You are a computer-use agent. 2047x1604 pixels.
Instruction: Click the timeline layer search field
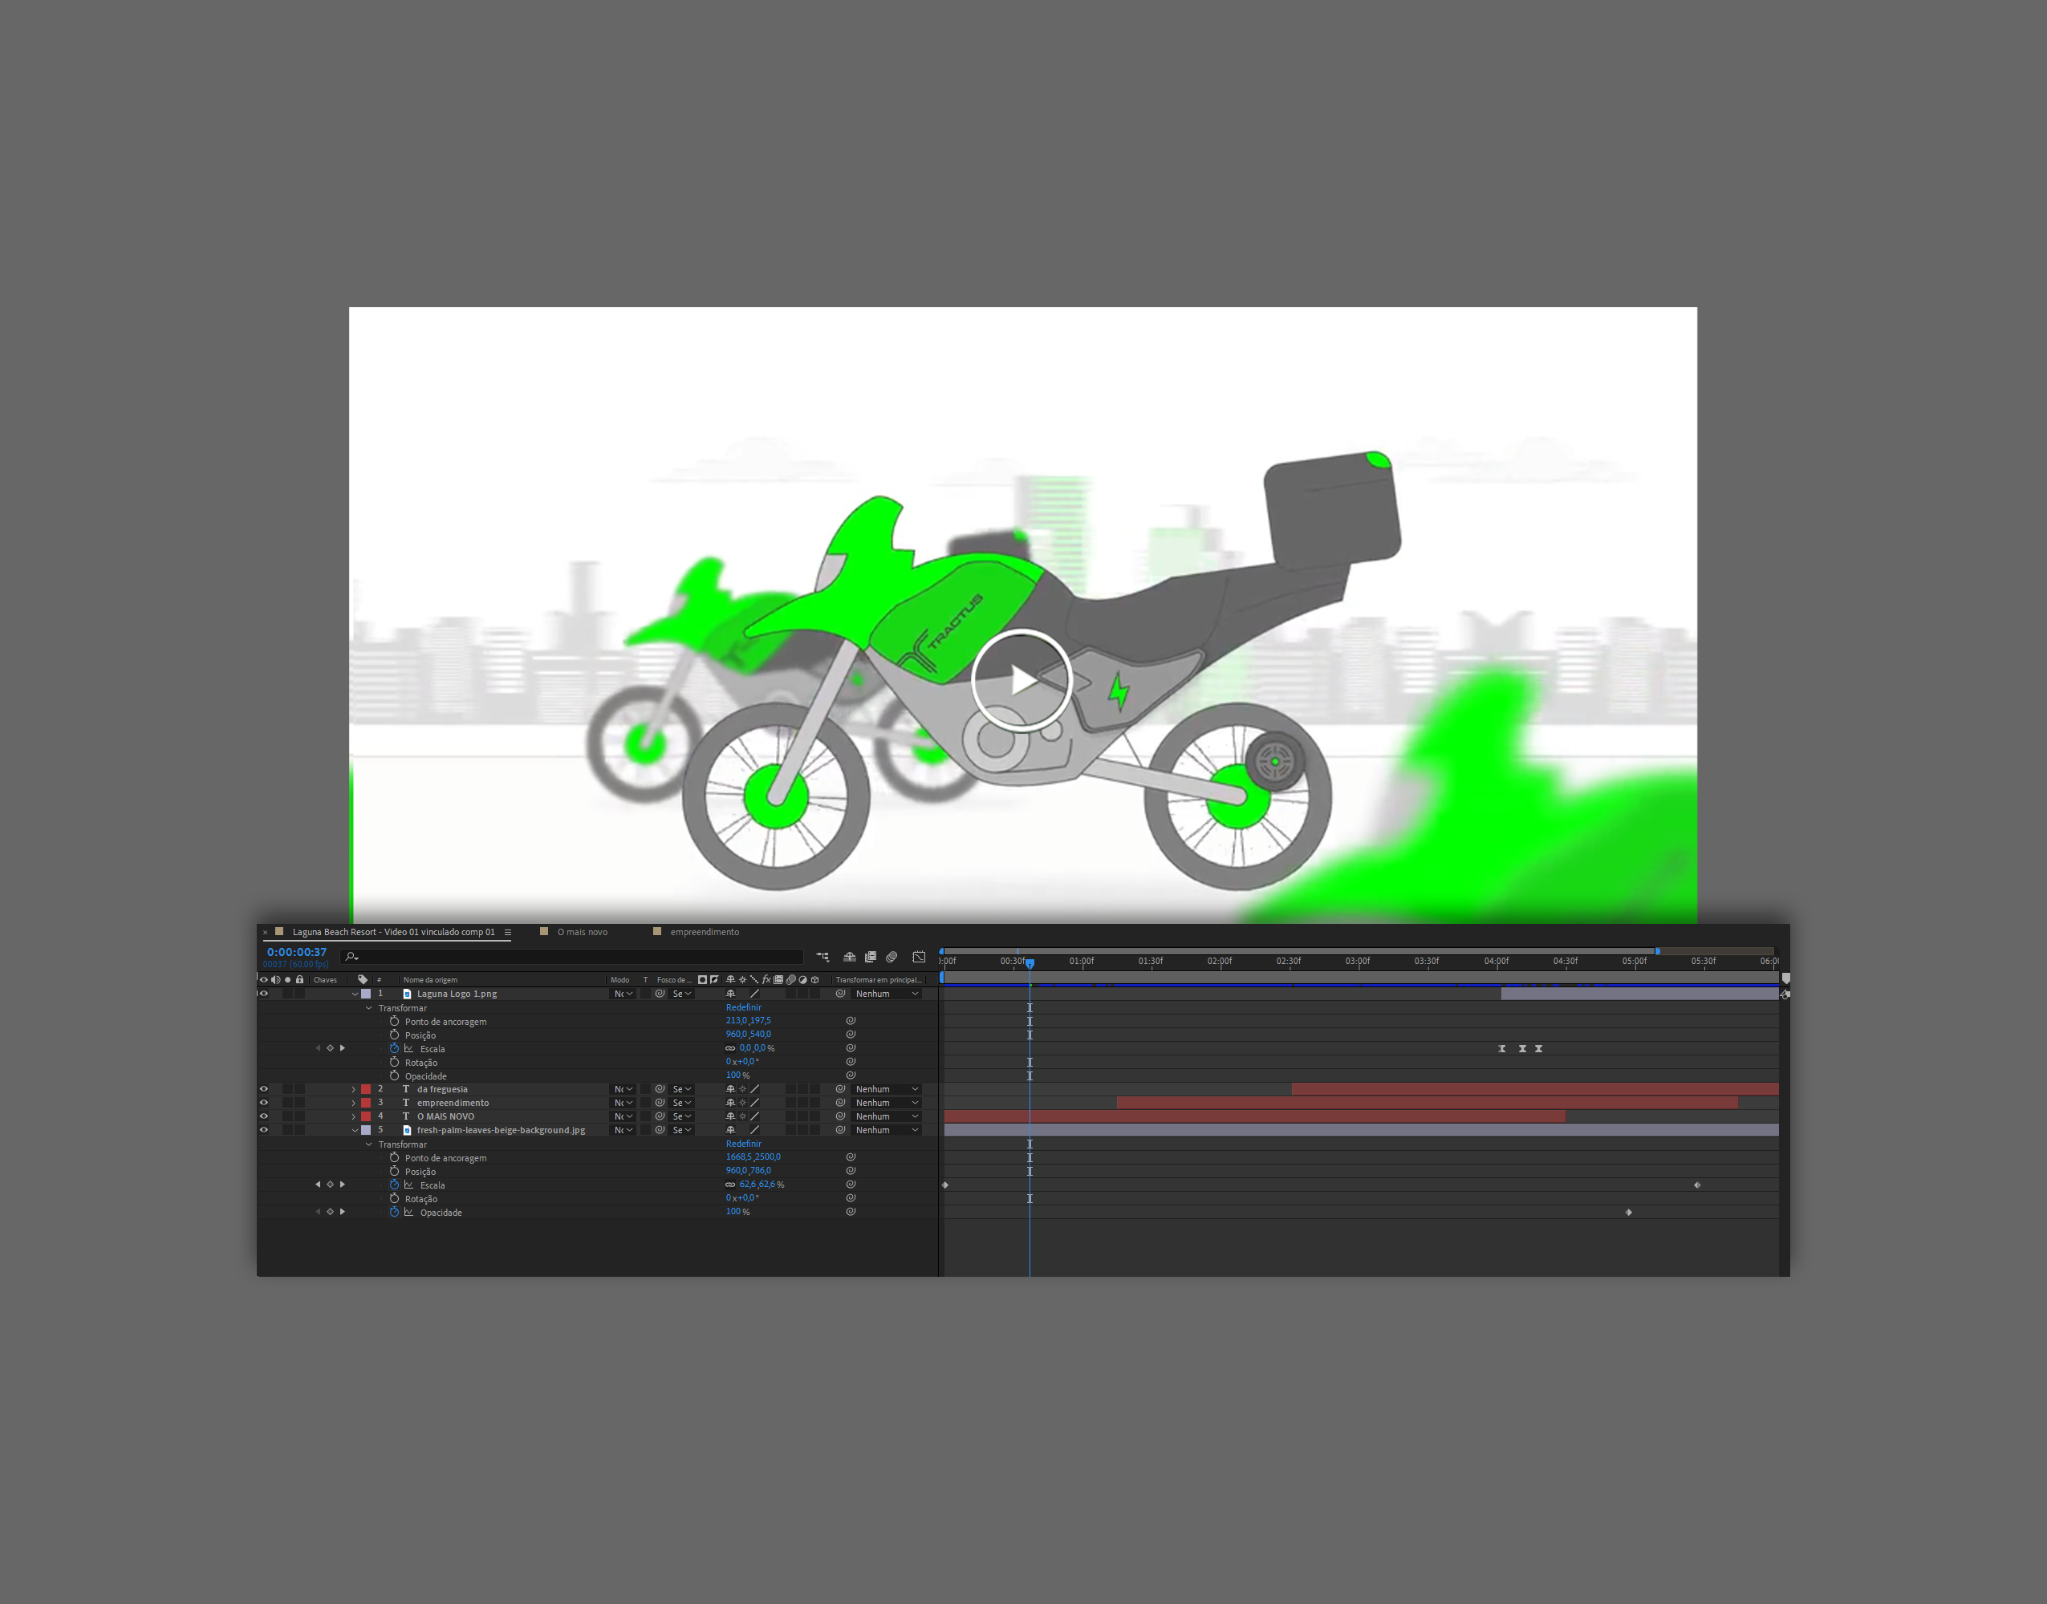click(x=573, y=957)
